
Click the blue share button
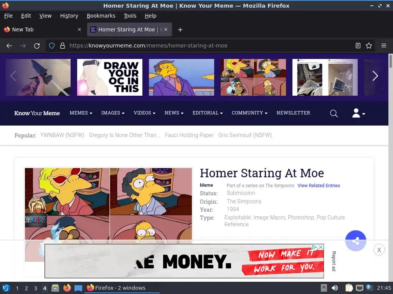(x=355, y=241)
